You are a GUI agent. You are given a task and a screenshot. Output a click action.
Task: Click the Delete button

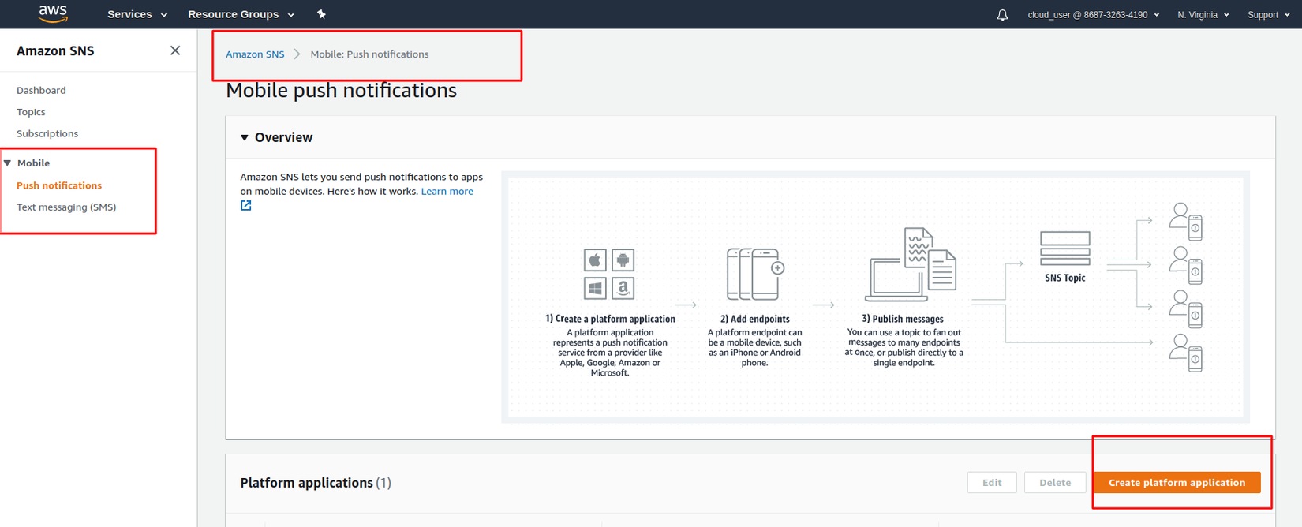(x=1055, y=482)
